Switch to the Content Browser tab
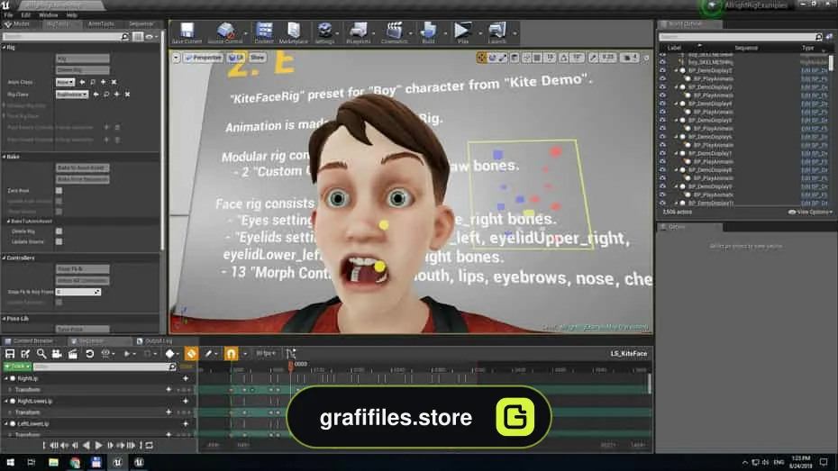 (32, 340)
